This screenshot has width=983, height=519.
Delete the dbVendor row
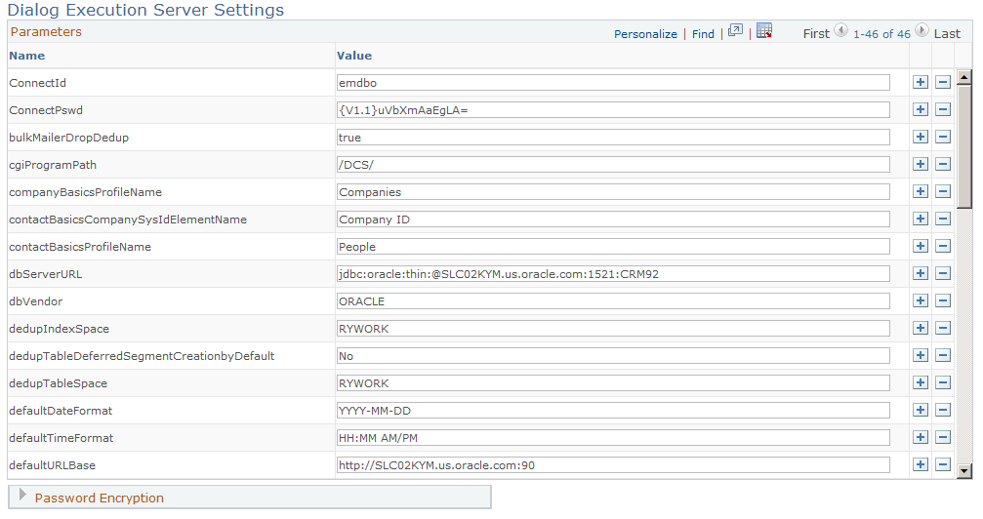943,300
